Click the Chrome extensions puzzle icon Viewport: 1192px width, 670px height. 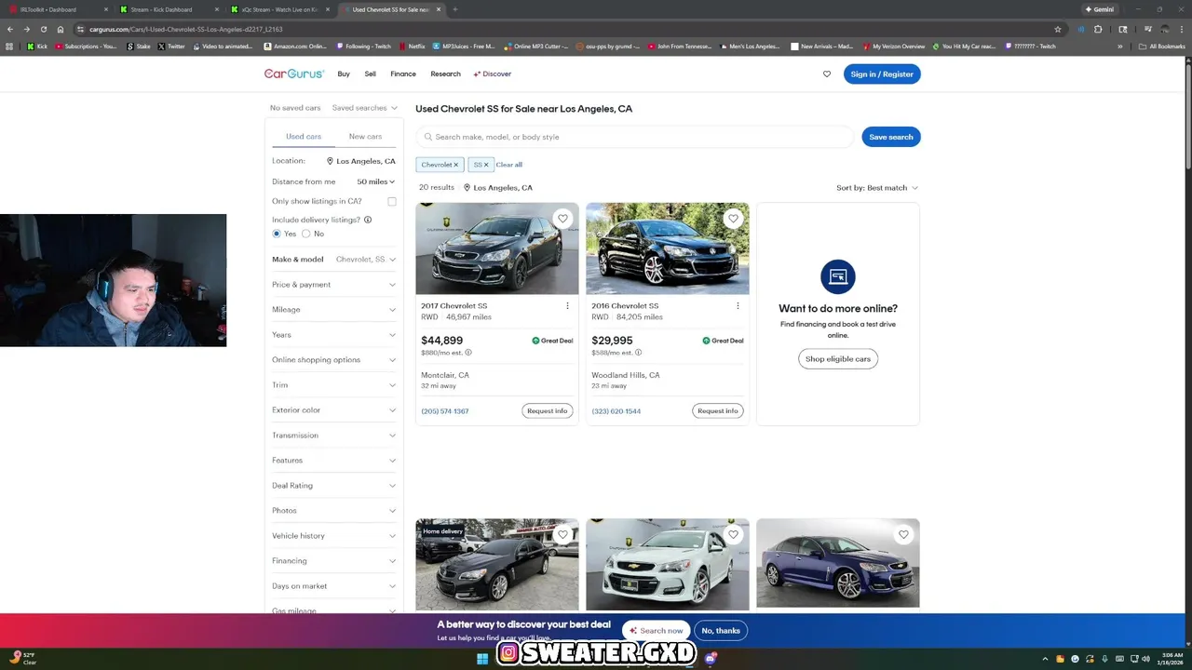click(x=1098, y=29)
